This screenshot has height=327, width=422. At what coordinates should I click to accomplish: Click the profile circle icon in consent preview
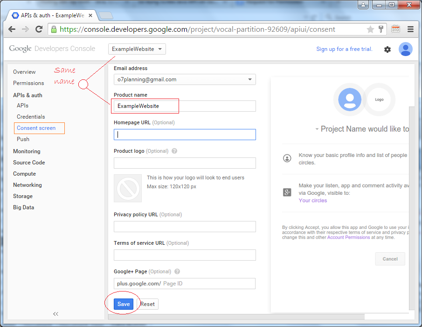pyautogui.click(x=287, y=158)
